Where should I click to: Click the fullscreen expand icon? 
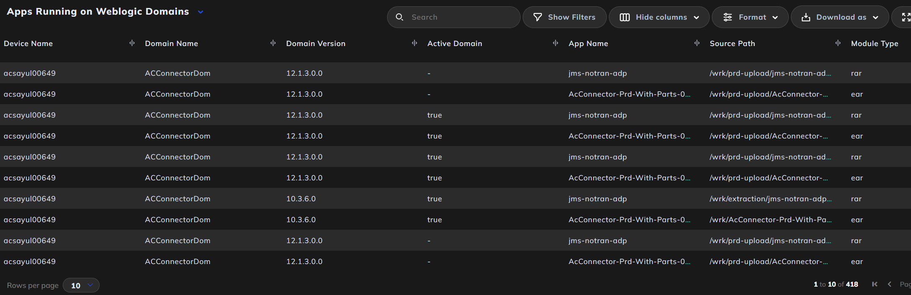(906, 17)
